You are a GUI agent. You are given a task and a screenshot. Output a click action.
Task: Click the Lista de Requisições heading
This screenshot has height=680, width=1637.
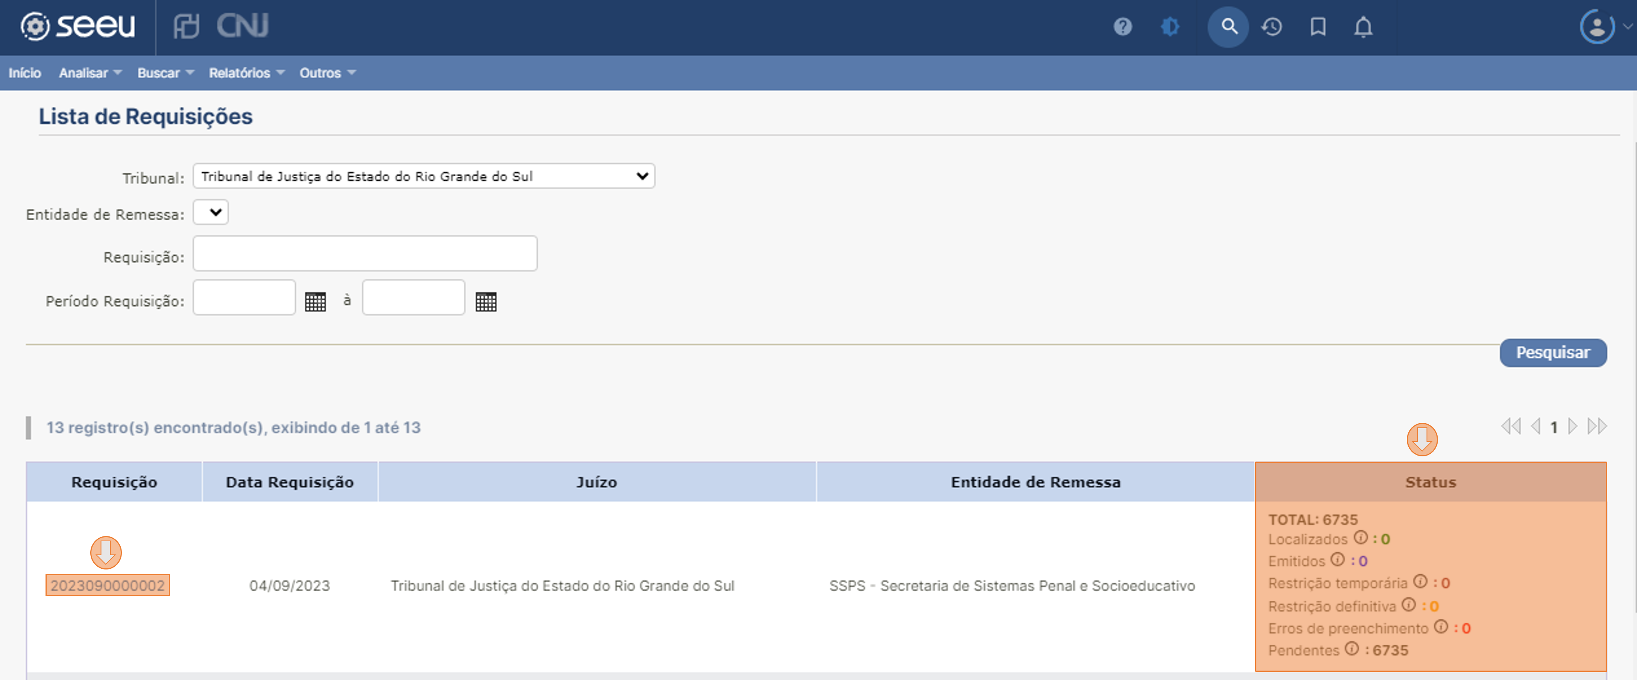[x=146, y=117]
